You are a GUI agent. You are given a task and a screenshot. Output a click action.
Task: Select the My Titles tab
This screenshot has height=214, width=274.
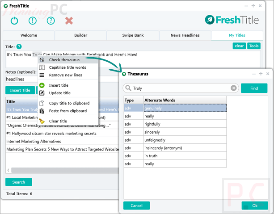[x=237, y=35]
